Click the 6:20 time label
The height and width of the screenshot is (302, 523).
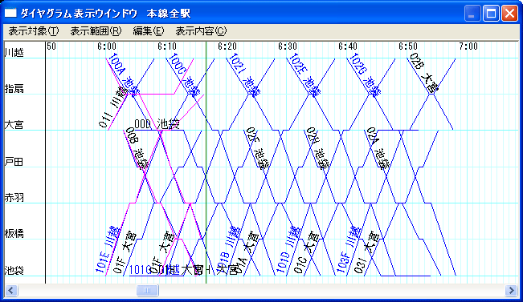(227, 46)
